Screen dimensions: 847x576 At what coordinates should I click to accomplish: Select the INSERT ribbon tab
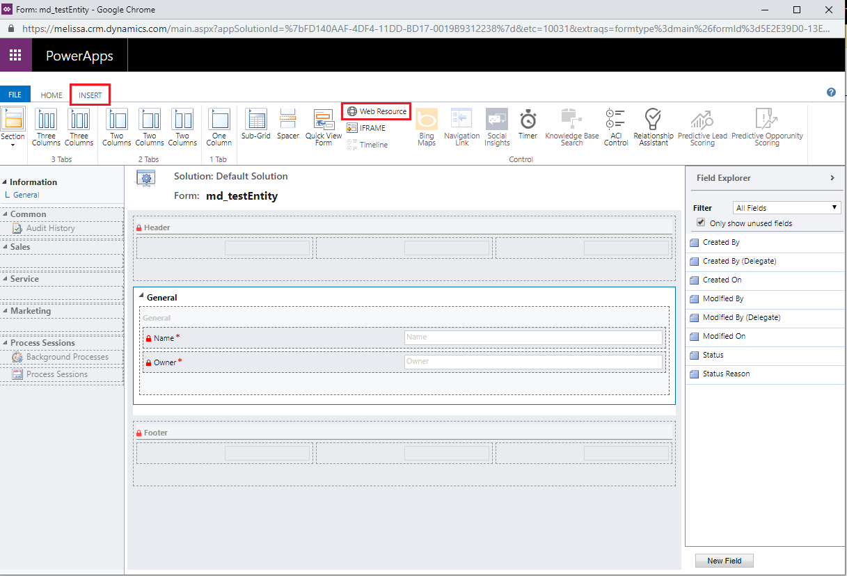90,95
